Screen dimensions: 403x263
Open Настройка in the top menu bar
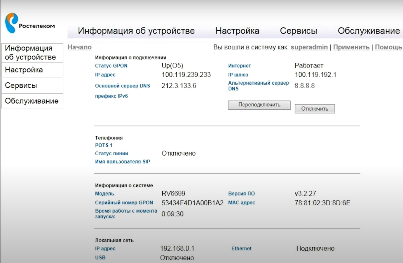click(x=237, y=31)
